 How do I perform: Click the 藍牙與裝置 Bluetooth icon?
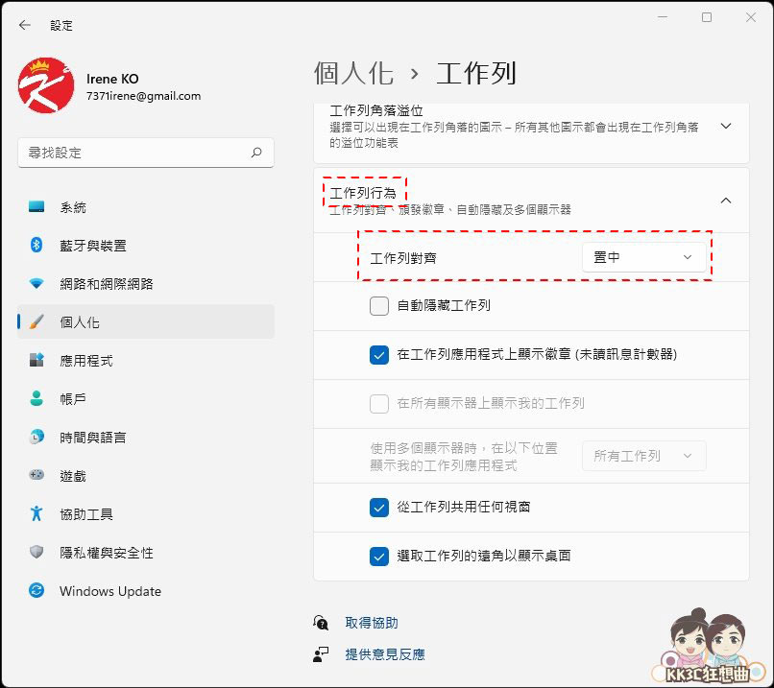click(36, 246)
